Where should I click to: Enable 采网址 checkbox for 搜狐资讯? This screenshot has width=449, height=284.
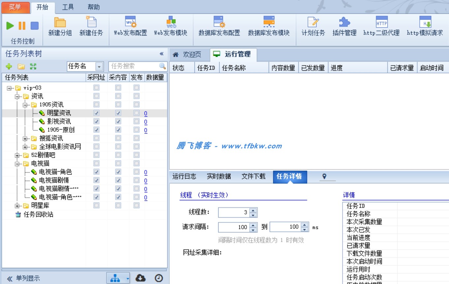pyautogui.click(x=96, y=138)
